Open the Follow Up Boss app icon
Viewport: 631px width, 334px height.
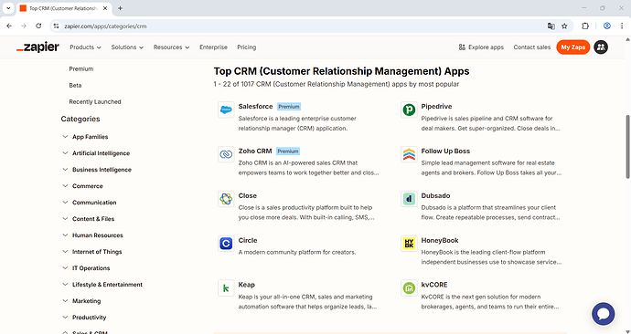coord(409,154)
